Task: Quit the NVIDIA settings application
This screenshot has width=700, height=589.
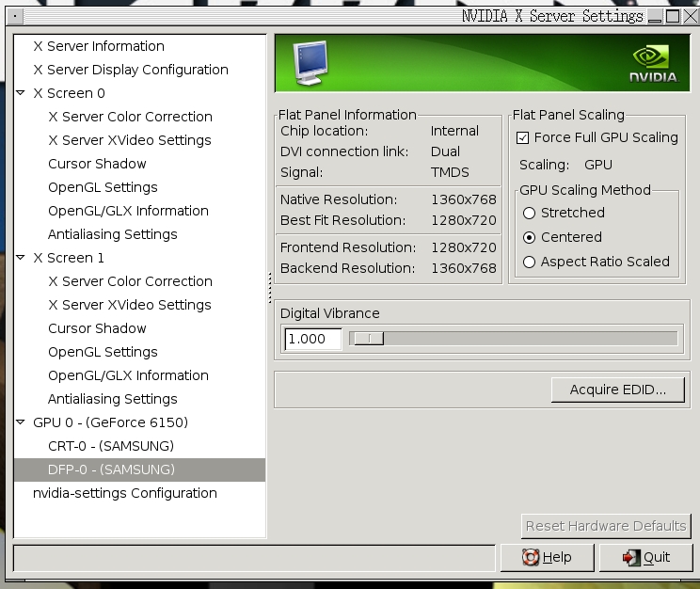Action: point(645,557)
